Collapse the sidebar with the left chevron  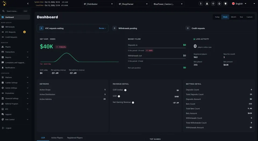coord(28,3)
